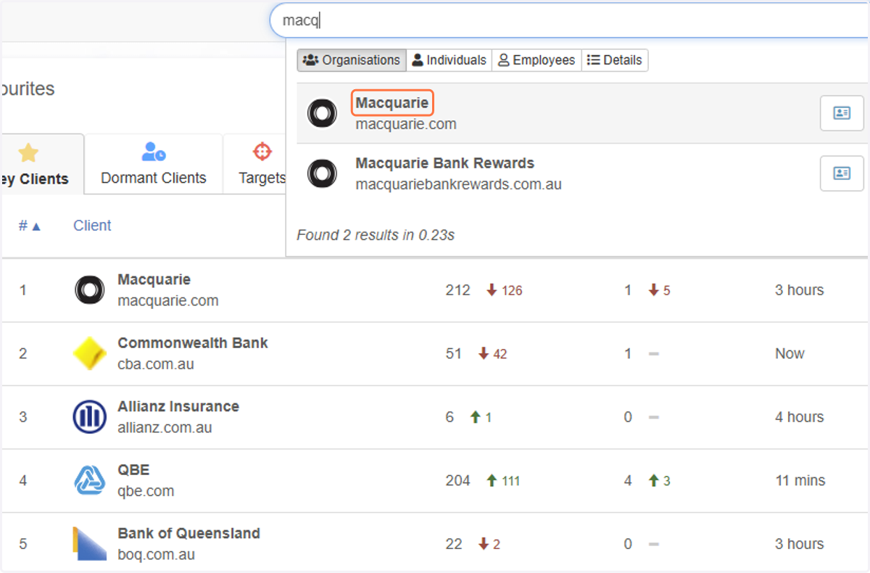The height and width of the screenshot is (573, 870).
Task: Click the person-clock icon on Dormant Clients tab
Action: pyautogui.click(x=154, y=152)
